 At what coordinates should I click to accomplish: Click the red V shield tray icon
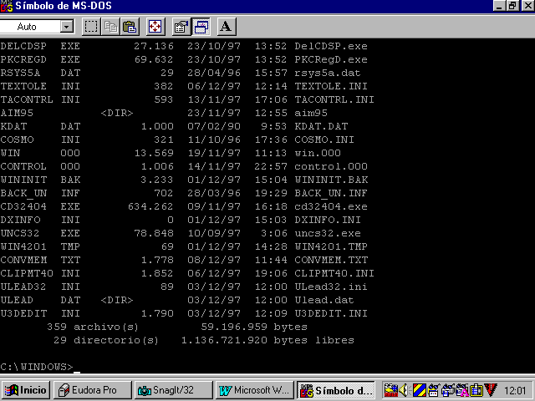(x=491, y=390)
